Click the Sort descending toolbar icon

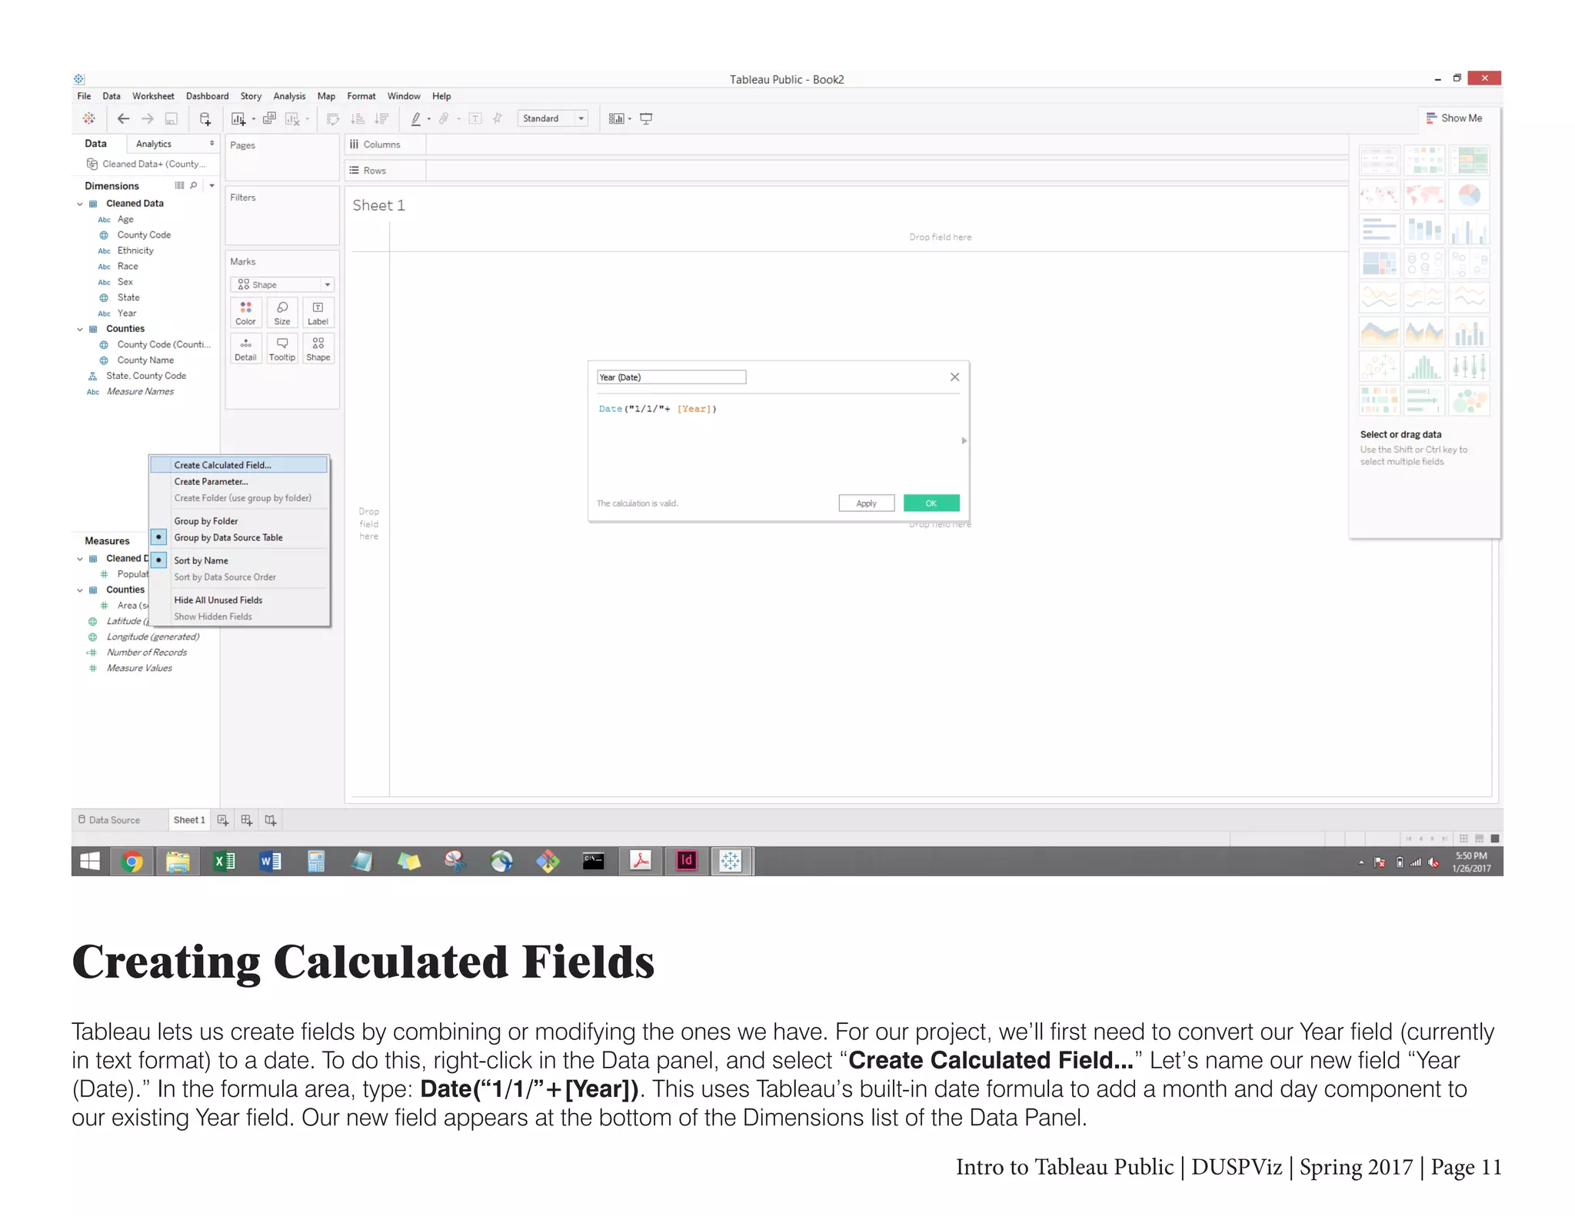tap(381, 118)
